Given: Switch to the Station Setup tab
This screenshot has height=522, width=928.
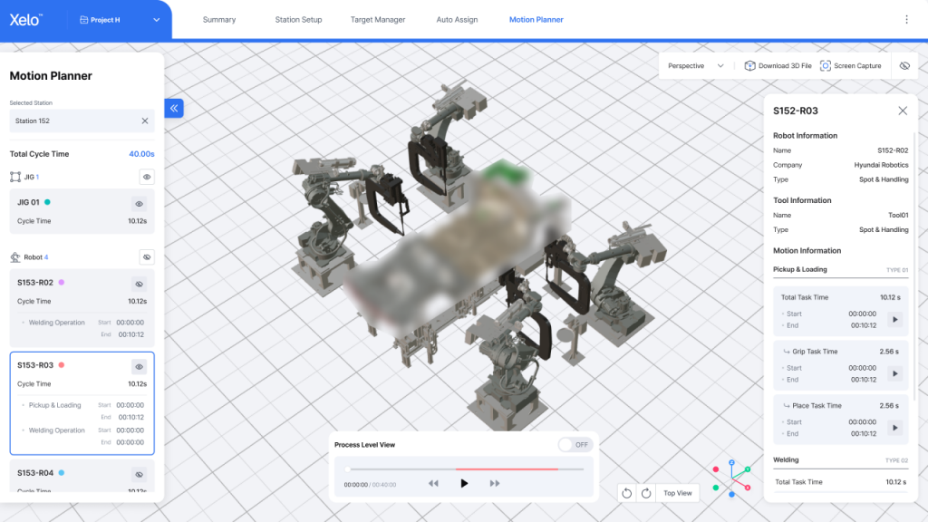Looking at the screenshot, I should tap(298, 20).
